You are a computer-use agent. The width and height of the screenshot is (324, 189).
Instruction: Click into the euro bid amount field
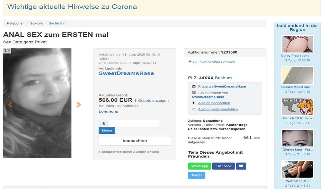point(134,123)
